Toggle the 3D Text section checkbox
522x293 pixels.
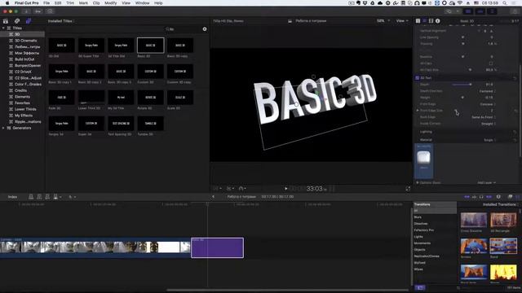pos(417,78)
